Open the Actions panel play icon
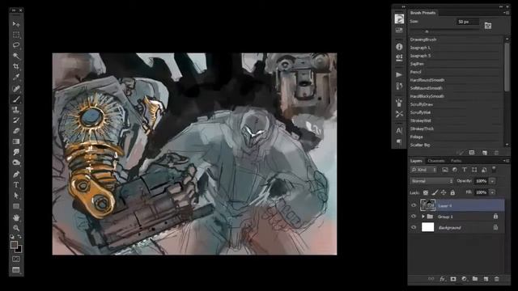The image size is (518, 291). [x=399, y=75]
